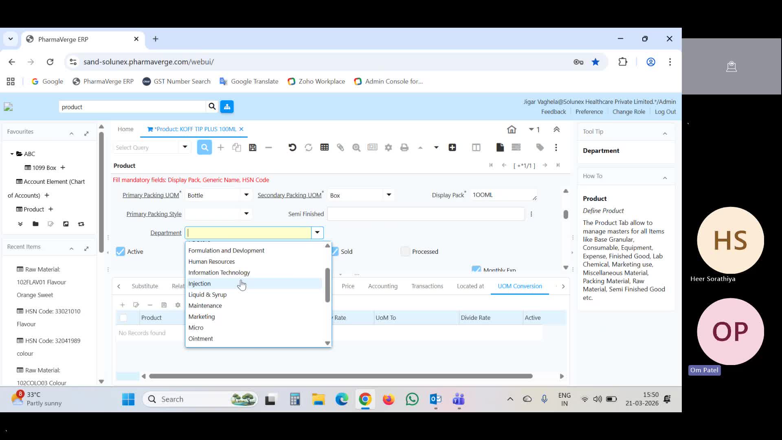This screenshot has height=440, width=782.
Task: Click the add row plus icon in UOM grid
Action: (122, 305)
